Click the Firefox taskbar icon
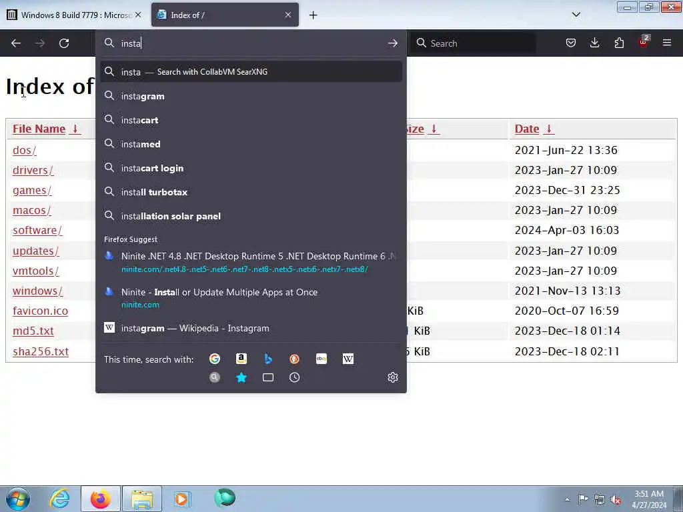The height and width of the screenshot is (512, 683). coord(100,499)
